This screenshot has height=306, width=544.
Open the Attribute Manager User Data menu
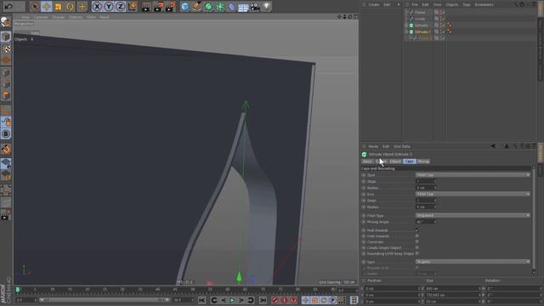click(x=402, y=146)
